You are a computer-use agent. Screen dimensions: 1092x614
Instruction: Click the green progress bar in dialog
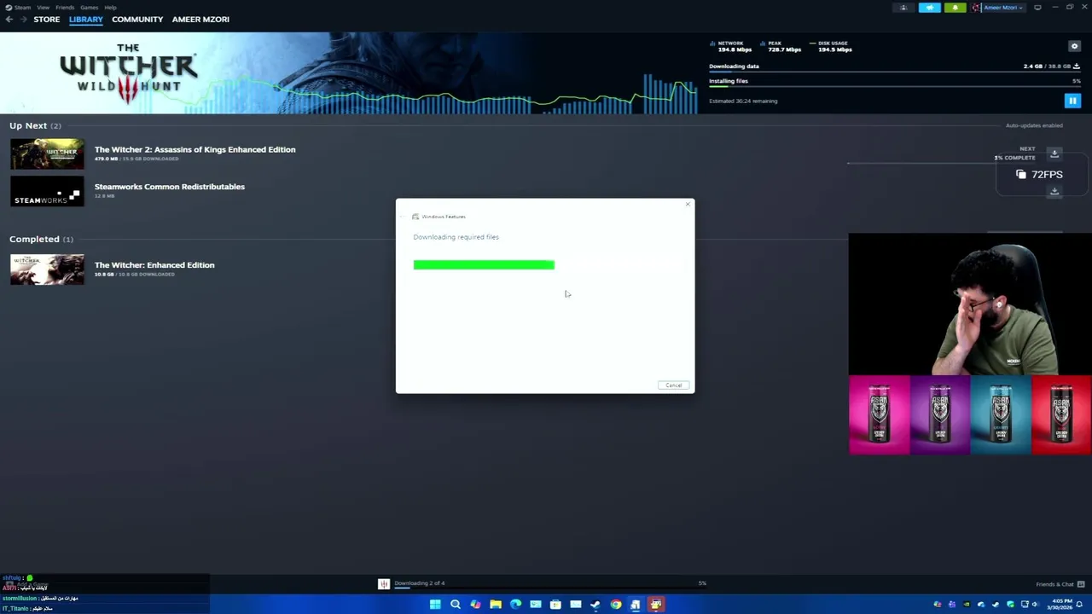[x=484, y=265]
